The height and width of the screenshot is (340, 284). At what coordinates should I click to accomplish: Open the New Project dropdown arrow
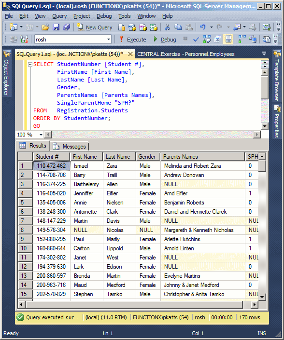tap(21, 27)
